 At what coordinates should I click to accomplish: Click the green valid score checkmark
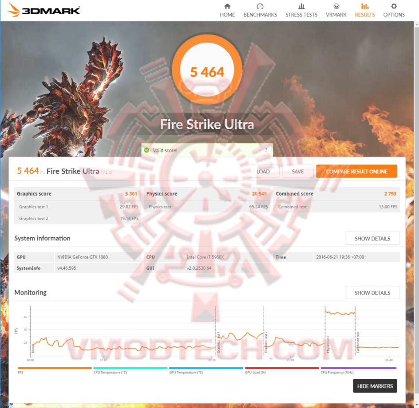coord(146,150)
